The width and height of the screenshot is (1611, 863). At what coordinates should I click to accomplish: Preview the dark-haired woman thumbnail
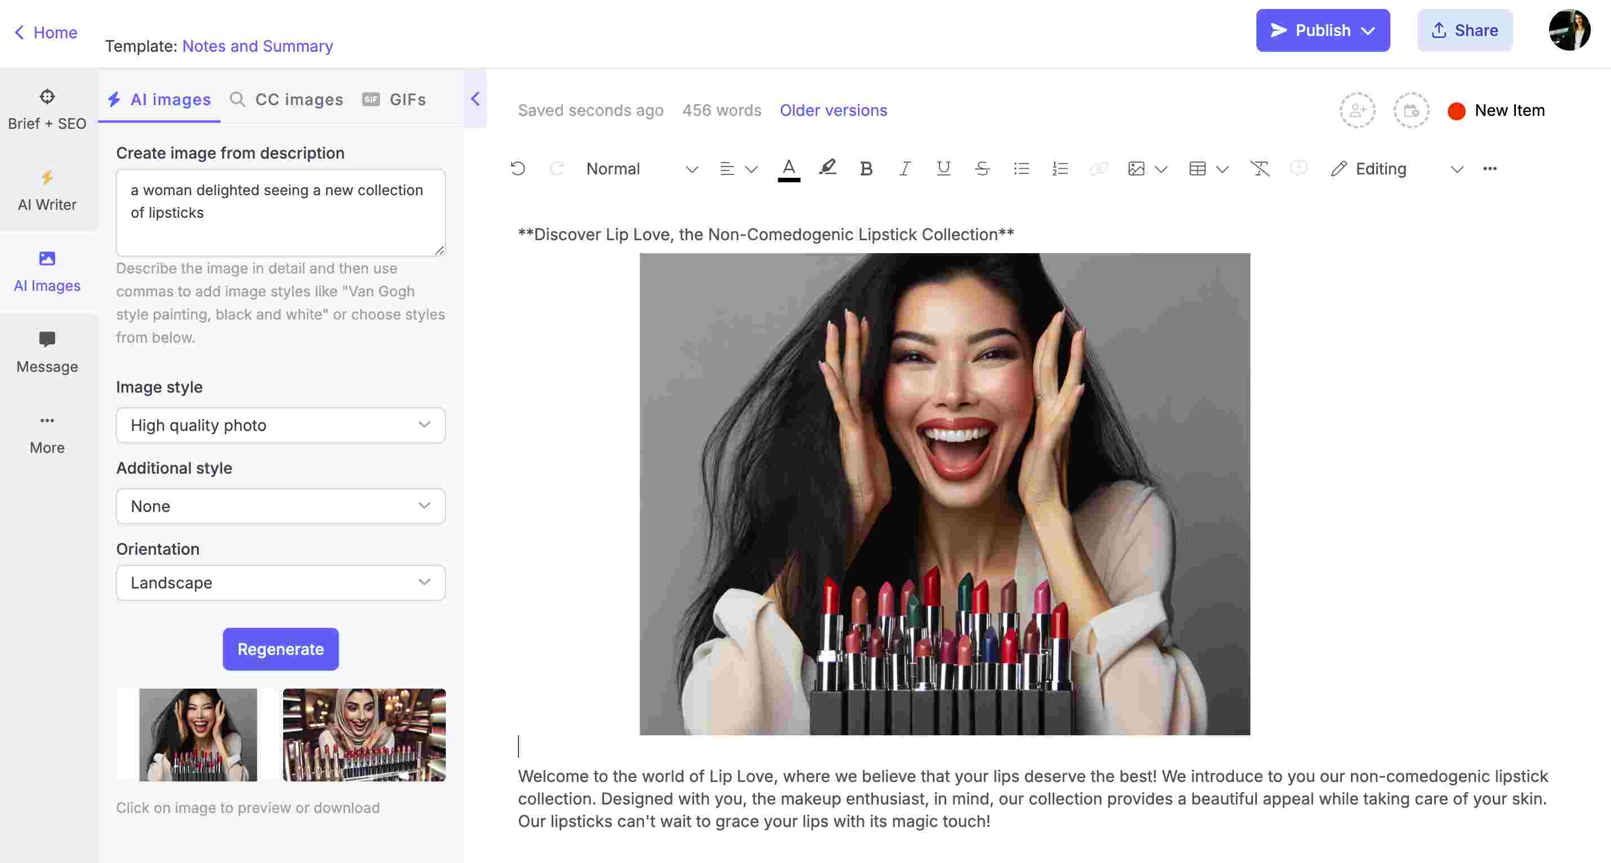click(x=198, y=735)
